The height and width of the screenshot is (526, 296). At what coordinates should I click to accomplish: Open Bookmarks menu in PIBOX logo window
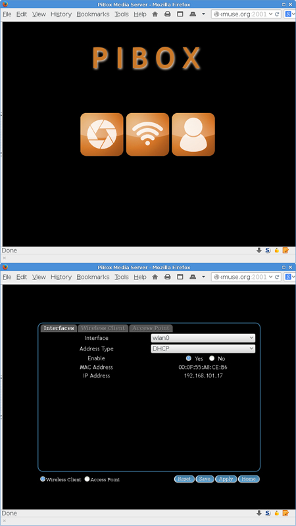click(x=93, y=14)
